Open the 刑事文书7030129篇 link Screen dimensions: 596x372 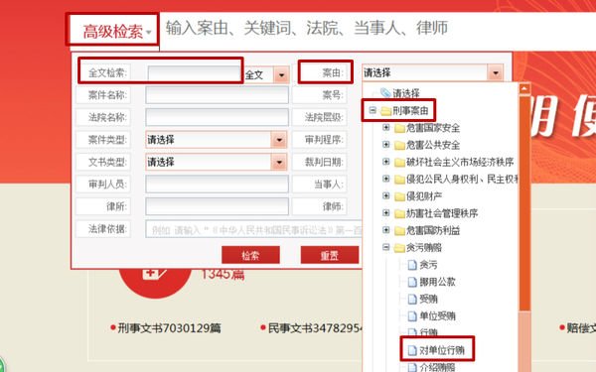(x=169, y=328)
